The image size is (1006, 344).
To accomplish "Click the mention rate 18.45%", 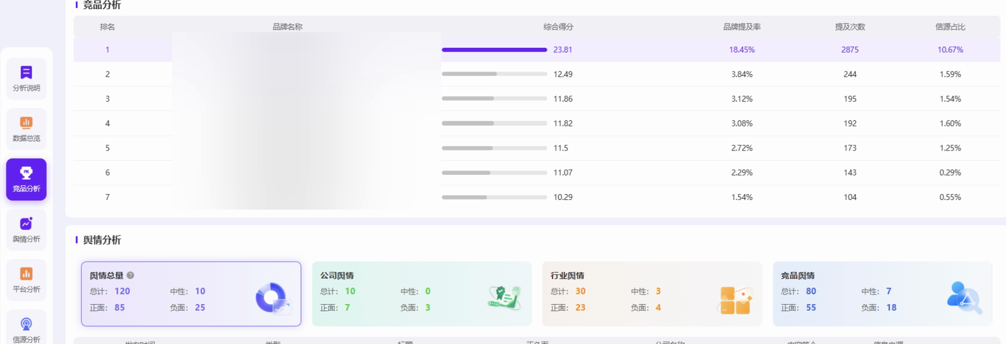I will point(742,49).
